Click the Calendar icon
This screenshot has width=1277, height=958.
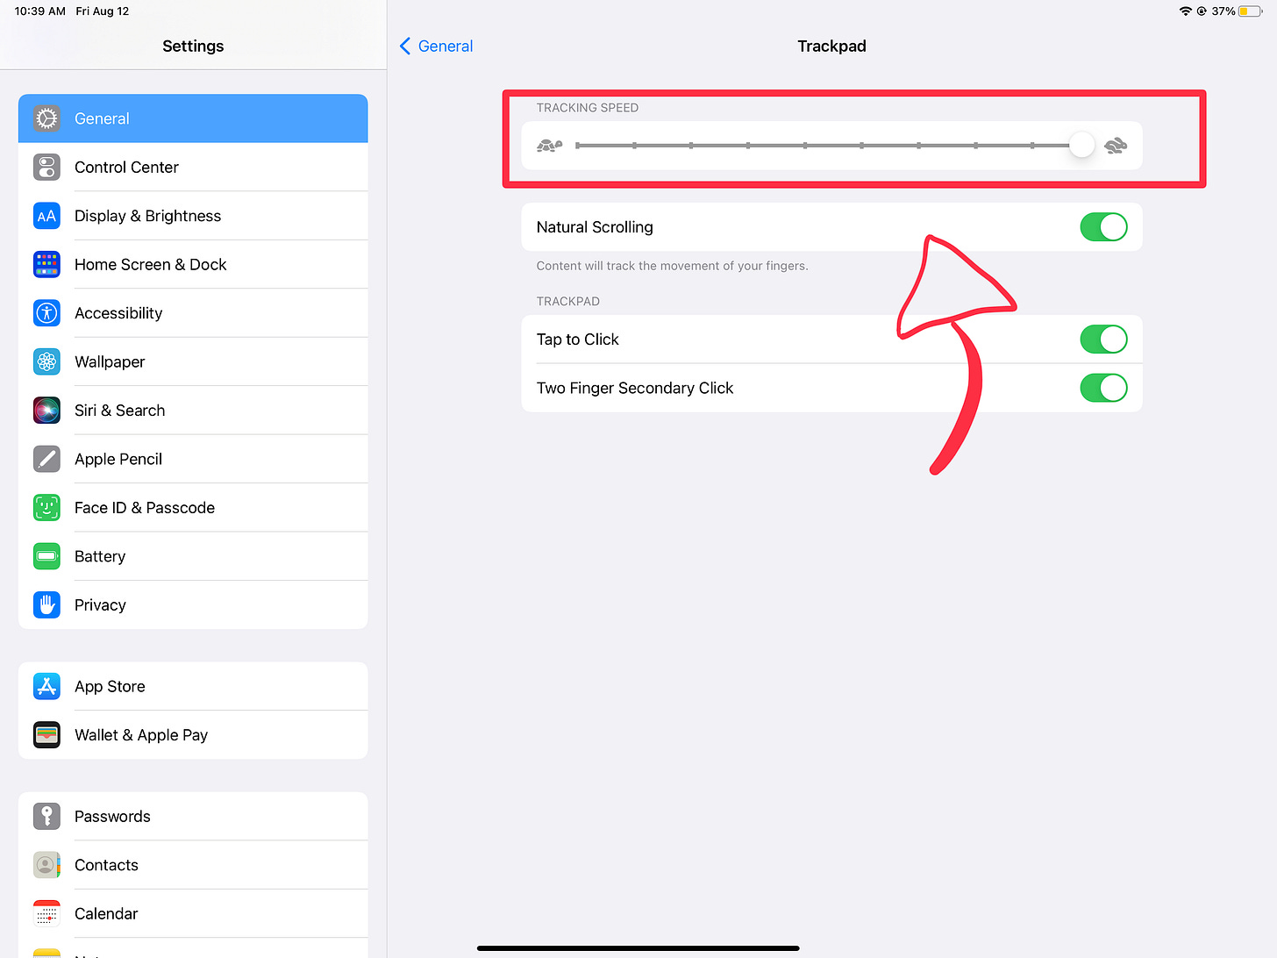(46, 913)
